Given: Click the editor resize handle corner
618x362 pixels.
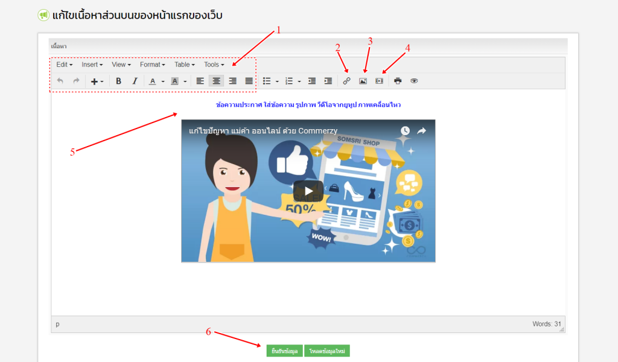Looking at the screenshot, I should [562, 329].
